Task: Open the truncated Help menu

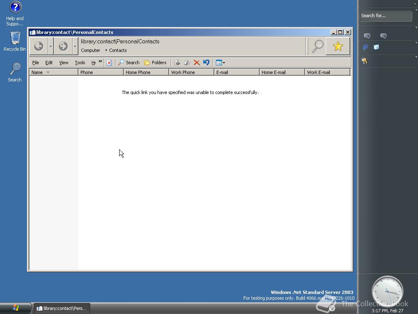Action: coord(93,63)
